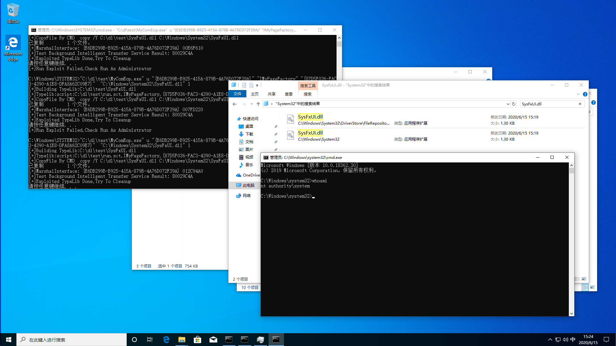
Task: Switch search results window to details view
Action: tap(577, 279)
